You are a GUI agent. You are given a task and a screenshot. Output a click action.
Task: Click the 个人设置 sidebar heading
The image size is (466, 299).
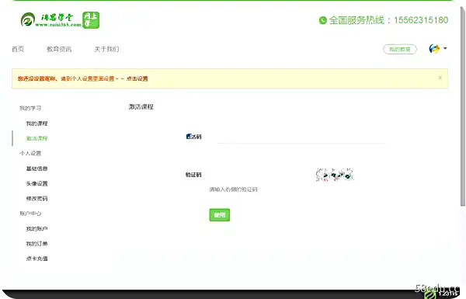click(x=30, y=153)
